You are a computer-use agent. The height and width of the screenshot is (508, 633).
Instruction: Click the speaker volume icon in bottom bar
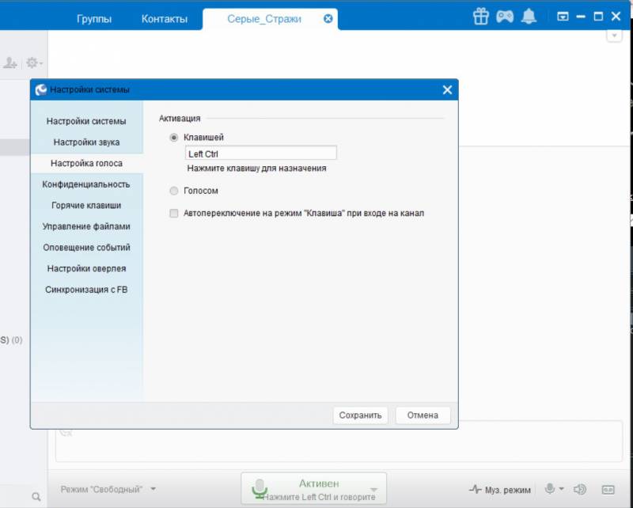tap(580, 490)
